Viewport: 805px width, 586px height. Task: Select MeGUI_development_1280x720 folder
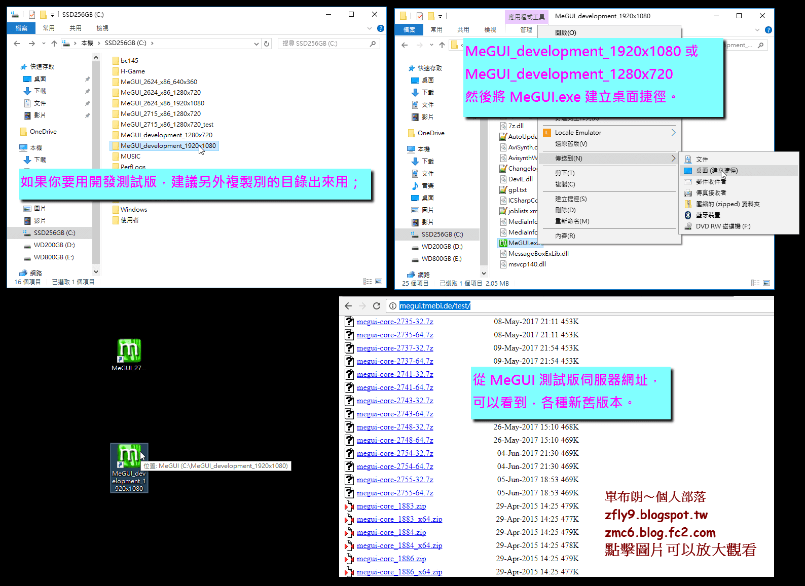pyautogui.click(x=166, y=135)
